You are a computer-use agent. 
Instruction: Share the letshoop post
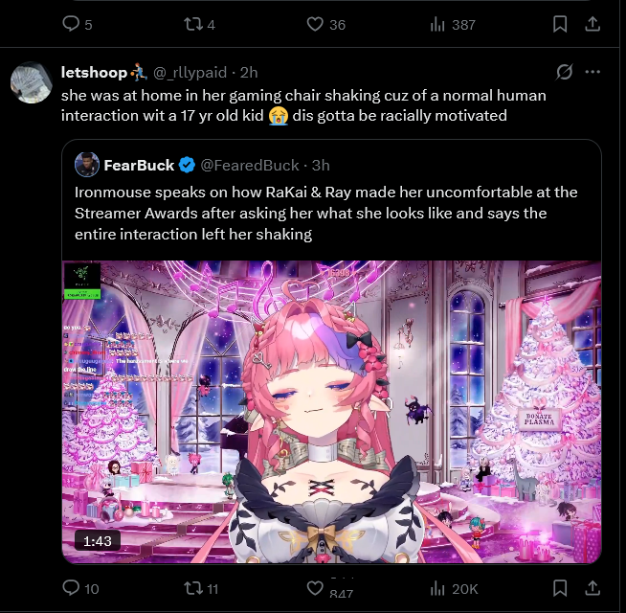coord(592,588)
